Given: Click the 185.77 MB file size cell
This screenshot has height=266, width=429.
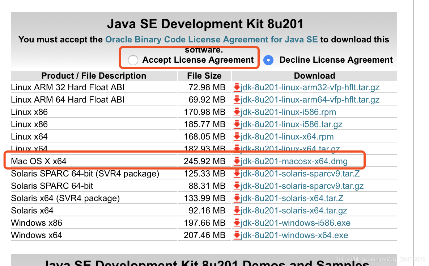Looking at the screenshot, I should 204,125.
